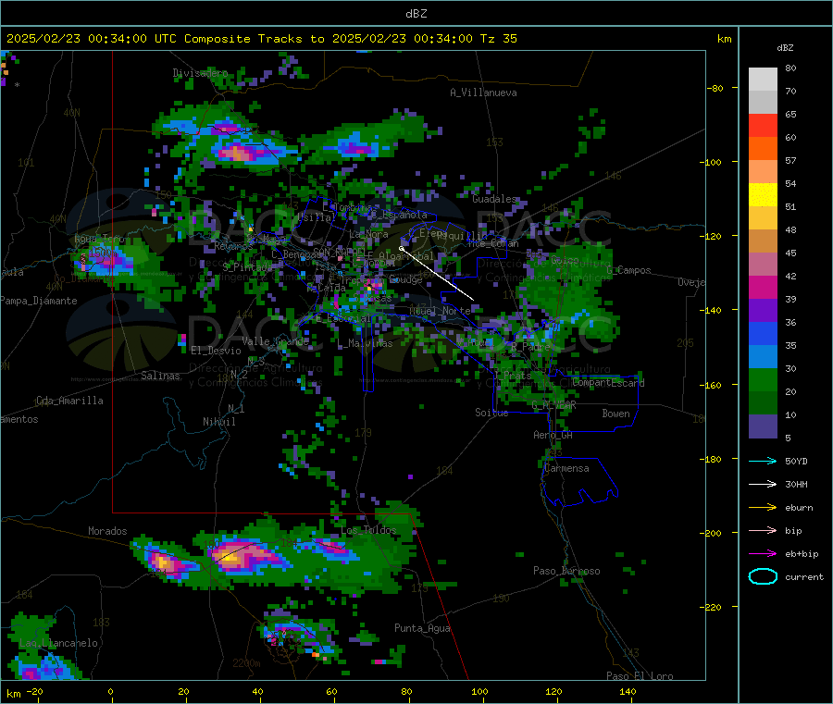Screen dimensions: 833x704
Task: Click the yellow eburn arrow icon
Action: pyautogui.click(x=763, y=507)
